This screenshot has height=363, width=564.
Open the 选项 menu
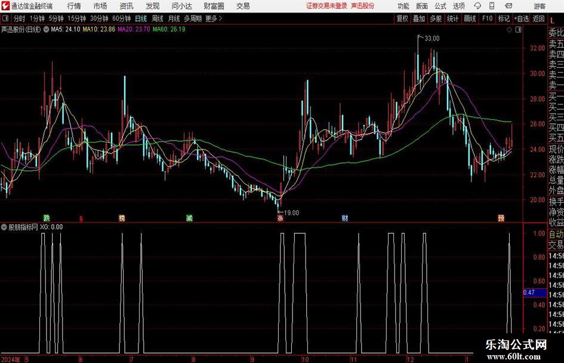click(458, 6)
